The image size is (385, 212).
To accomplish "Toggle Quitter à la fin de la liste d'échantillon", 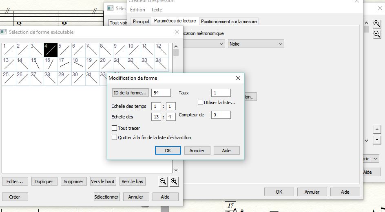I will [x=115, y=138].
